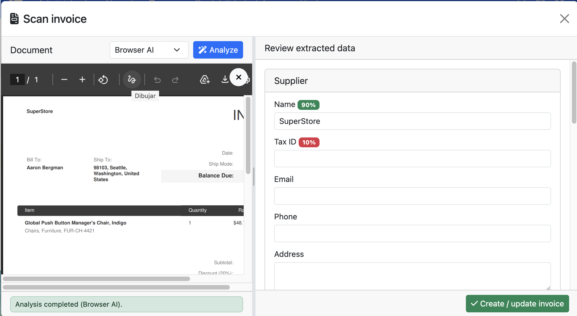The image size is (577, 316).
Task: Download the PDF document
Action: pos(224,80)
